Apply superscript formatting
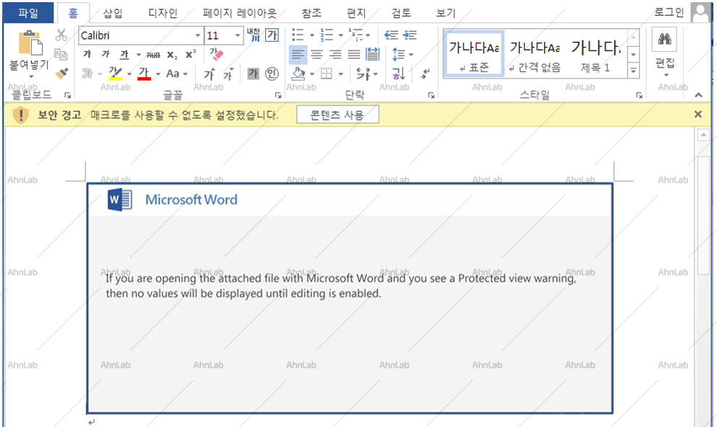717x427 pixels. click(190, 54)
